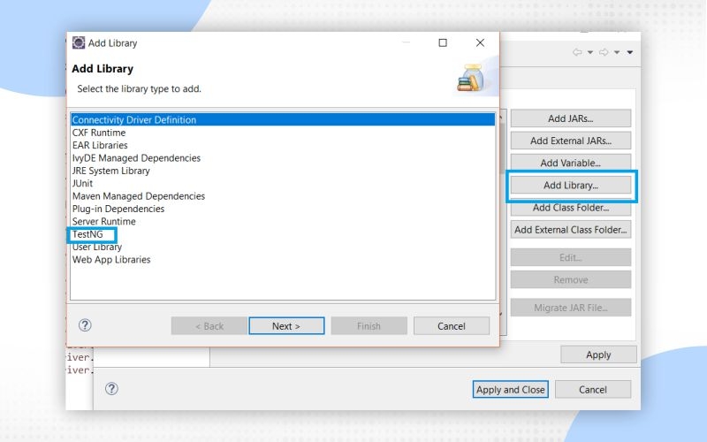Viewport: 707px width, 442px height.
Task: Click the Add Library... button
Action: tap(570, 186)
